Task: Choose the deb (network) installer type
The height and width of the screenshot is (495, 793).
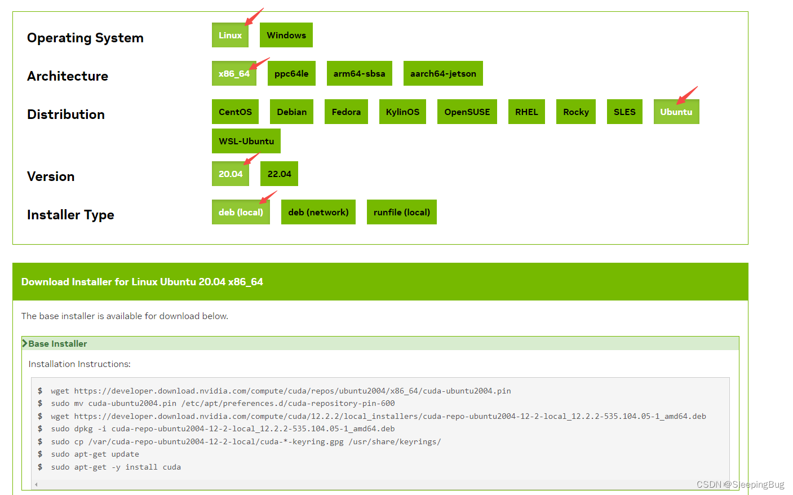Action: [x=318, y=211]
